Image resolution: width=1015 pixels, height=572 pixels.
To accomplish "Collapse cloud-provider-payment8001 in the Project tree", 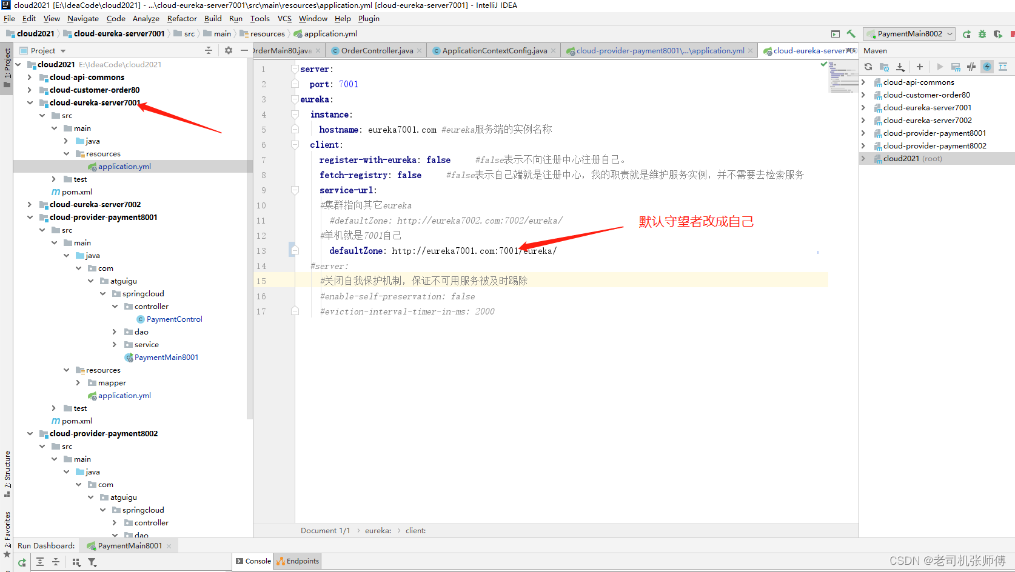I will pyautogui.click(x=30, y=218).
